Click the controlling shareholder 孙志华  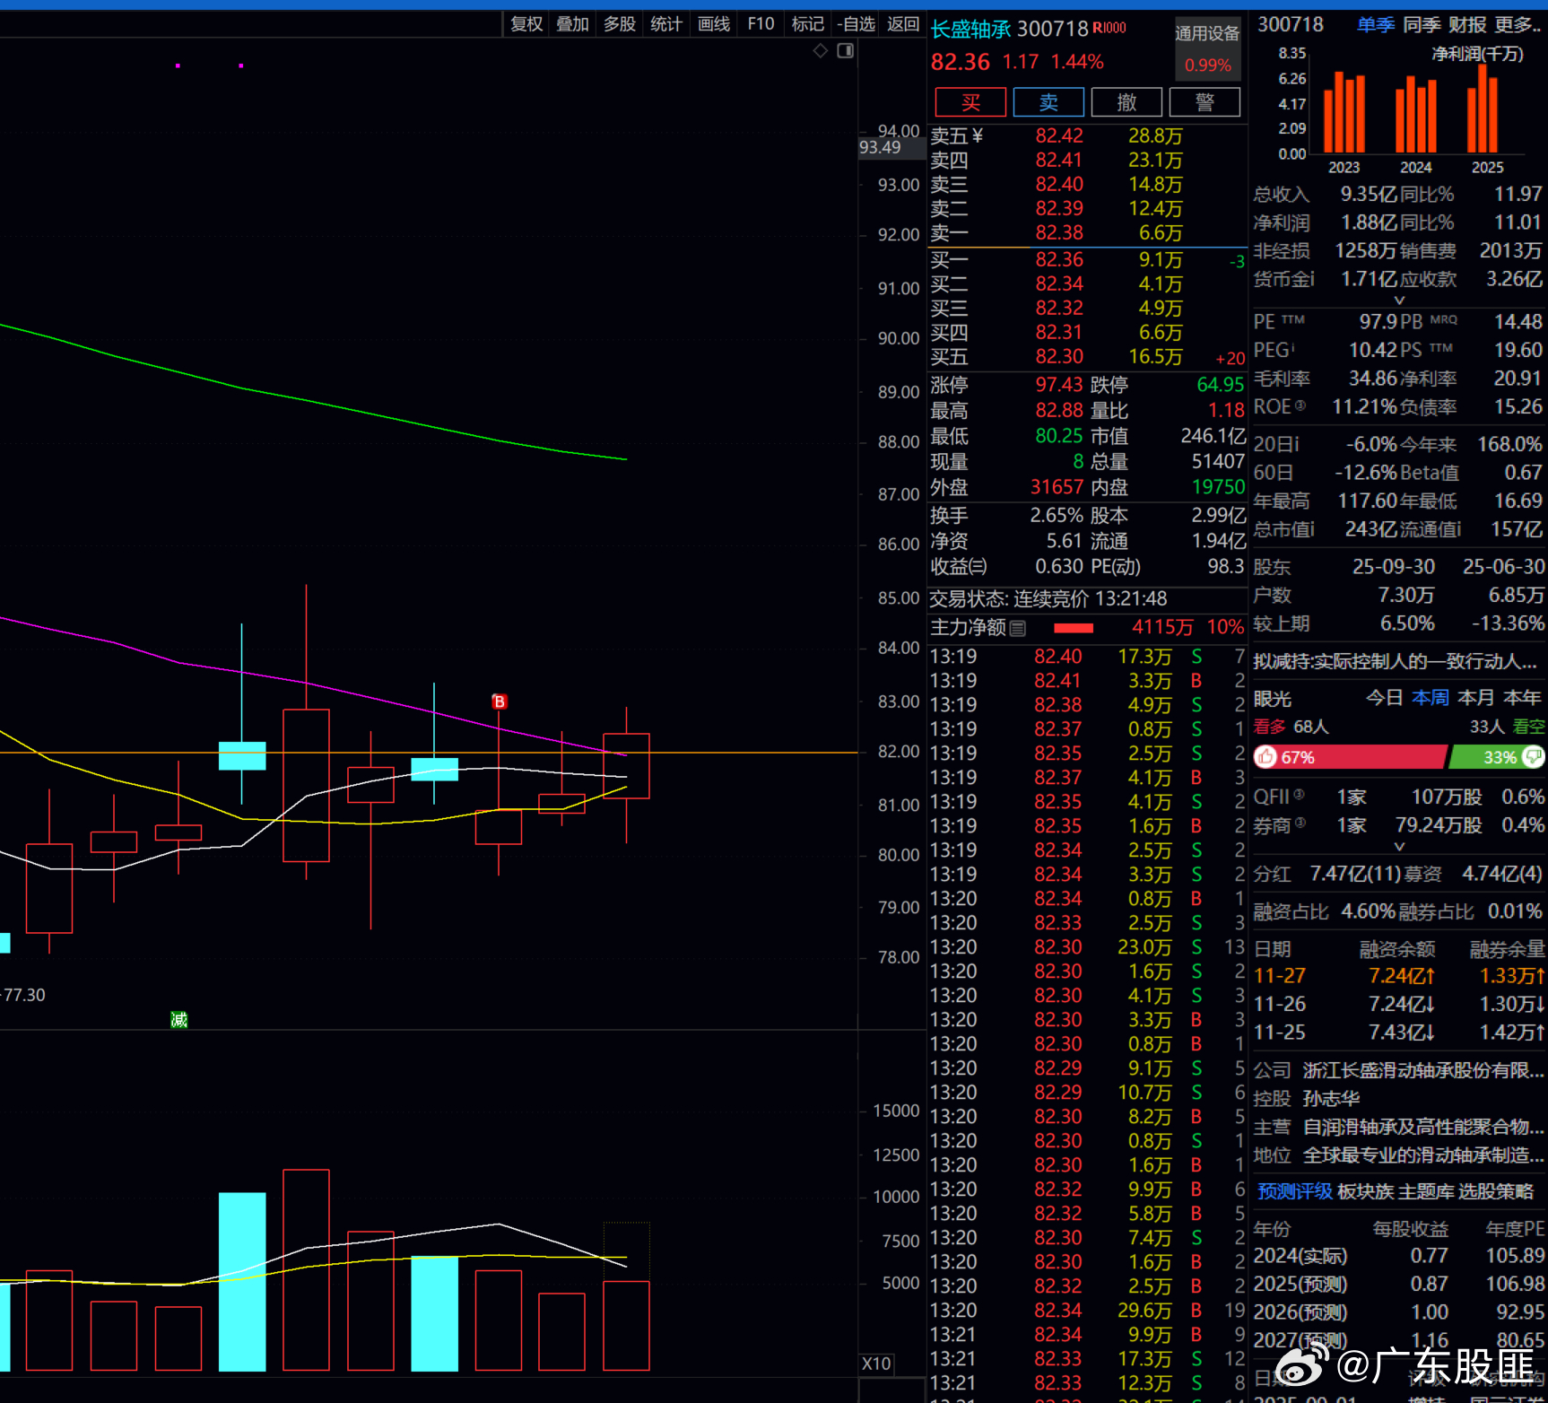1332,1099
